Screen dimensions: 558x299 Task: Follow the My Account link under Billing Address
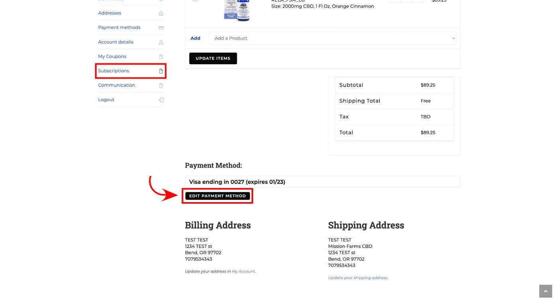243,271
